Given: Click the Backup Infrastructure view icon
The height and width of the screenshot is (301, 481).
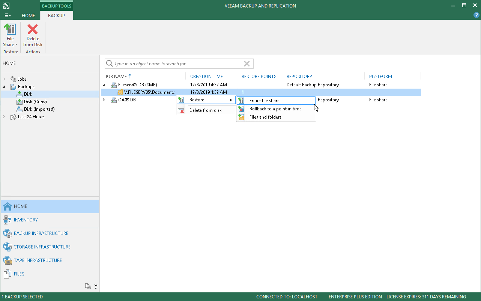Looking at the screenshot, I should pyautogui.click(x=8, y=233).
